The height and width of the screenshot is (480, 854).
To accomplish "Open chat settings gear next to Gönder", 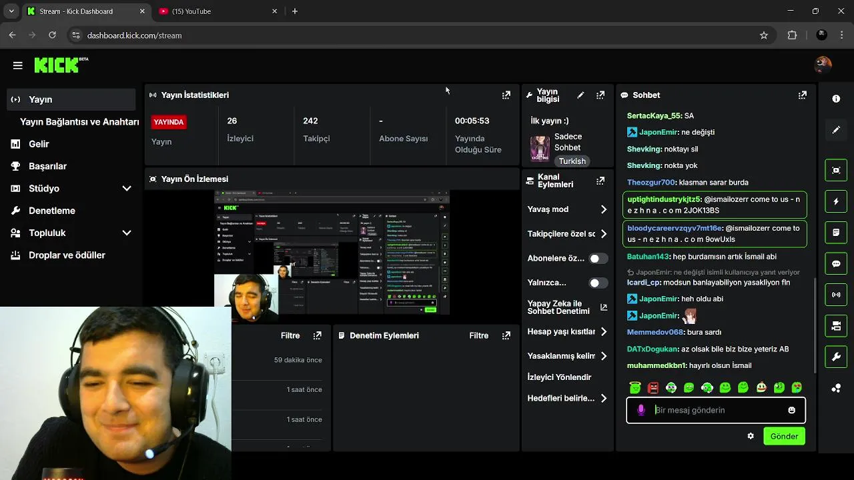I will 751,436.
